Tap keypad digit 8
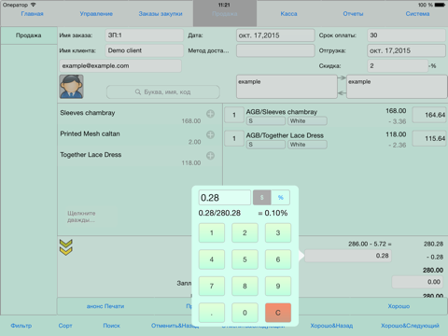The height and width of the screenshot is (336, 448). 245,286
